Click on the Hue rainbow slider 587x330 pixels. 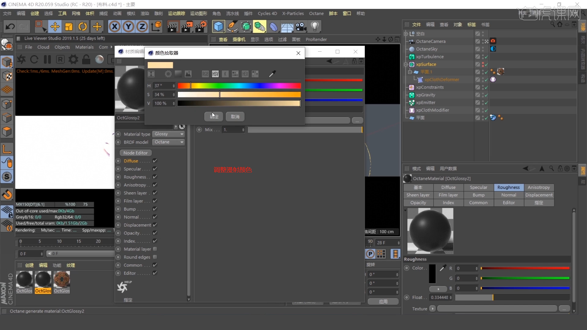click(239, 86)
